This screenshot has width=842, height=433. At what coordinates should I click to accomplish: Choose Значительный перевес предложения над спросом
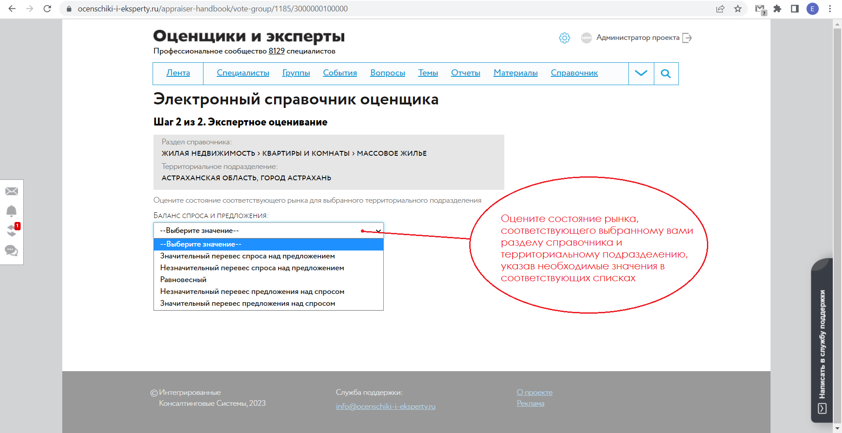coord(268,304)
